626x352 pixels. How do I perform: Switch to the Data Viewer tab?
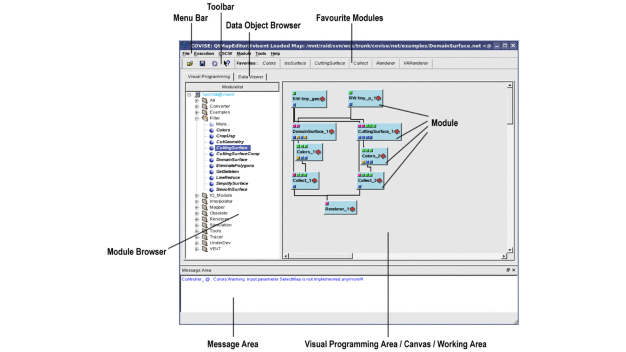point(250,77)
